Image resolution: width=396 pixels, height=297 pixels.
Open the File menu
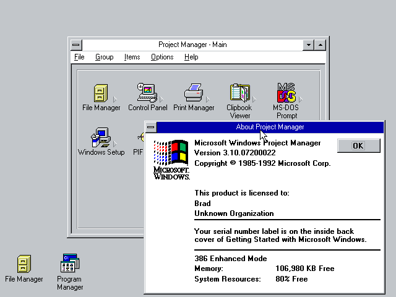pos(79,57)
